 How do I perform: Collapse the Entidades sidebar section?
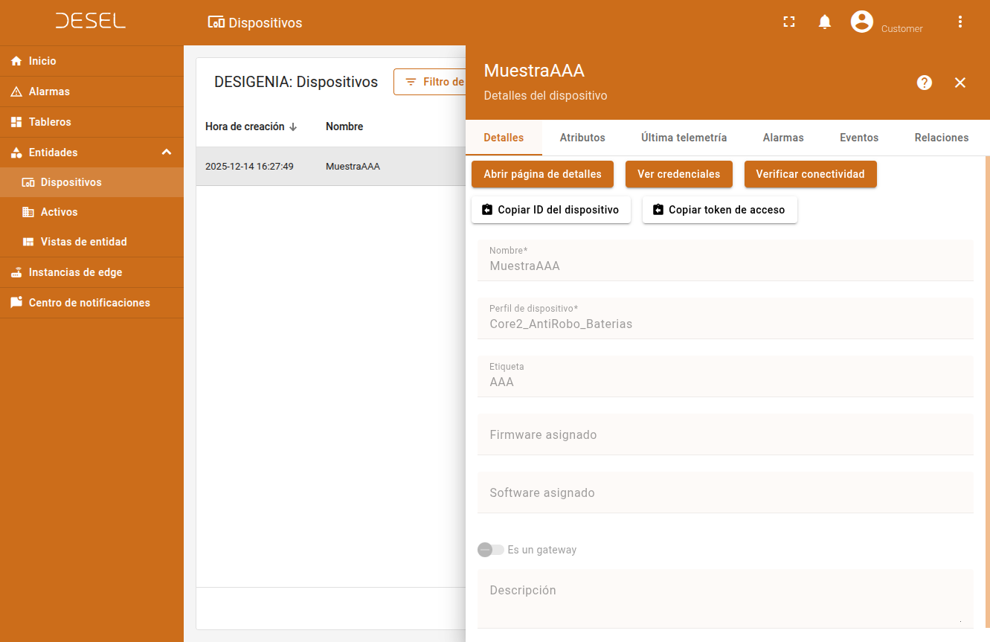[x=167, y=153]
